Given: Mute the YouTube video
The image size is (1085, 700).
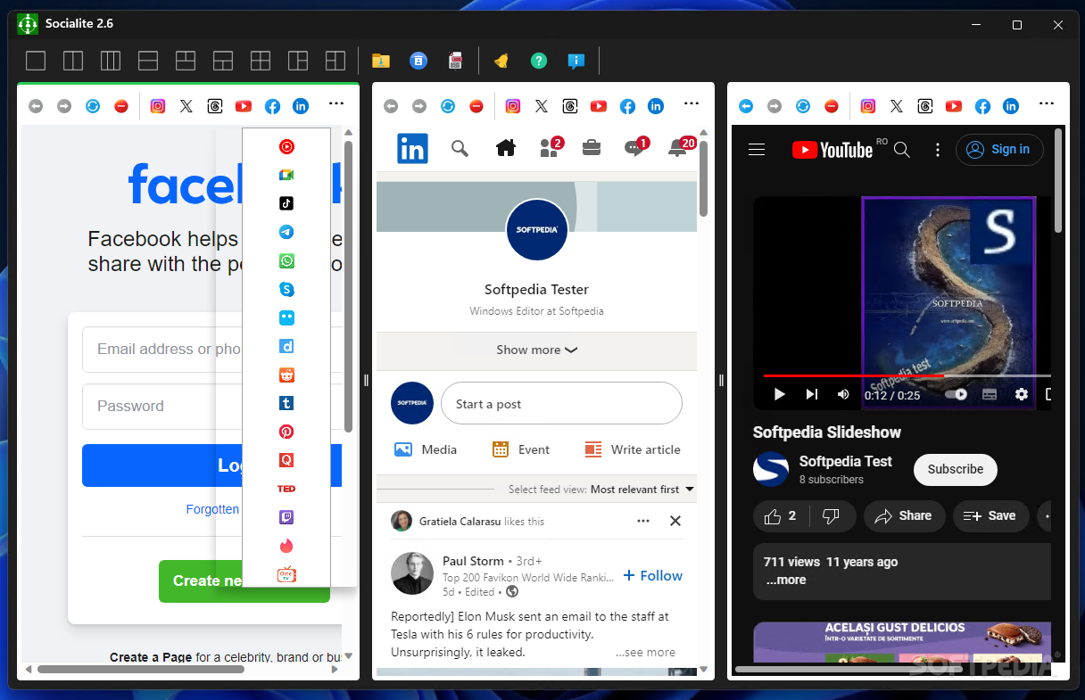Looking at the screenshot, I should coord(843,394).
